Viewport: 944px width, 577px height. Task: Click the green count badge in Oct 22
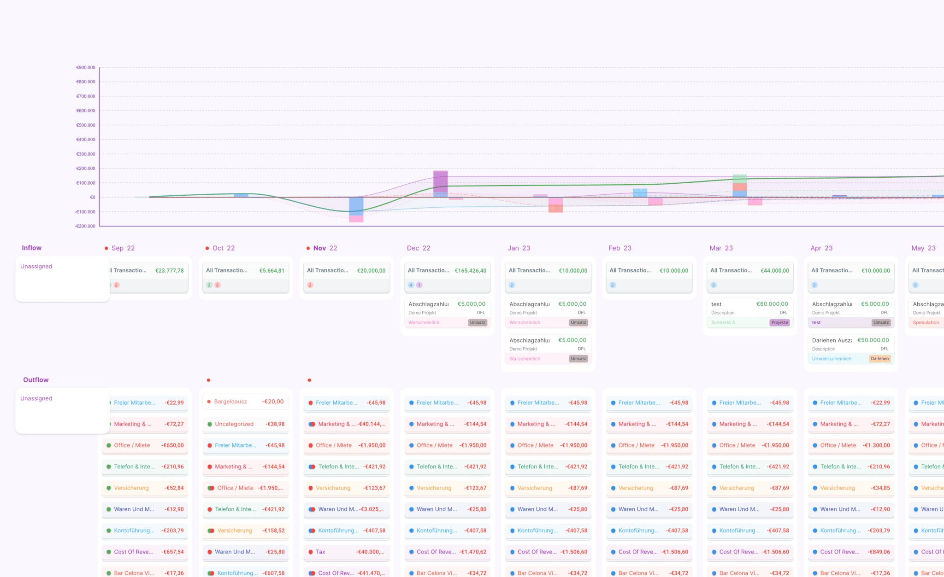pos(209,285)
